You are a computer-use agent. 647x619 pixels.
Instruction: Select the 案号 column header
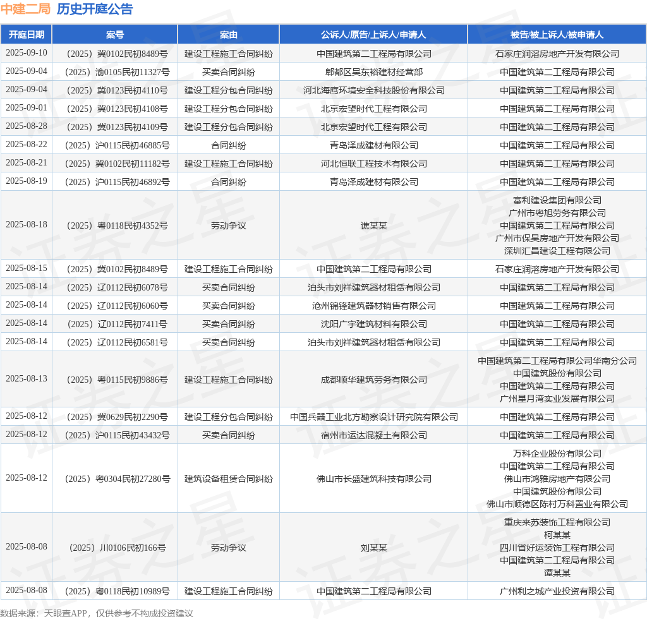tap(115, 35)
